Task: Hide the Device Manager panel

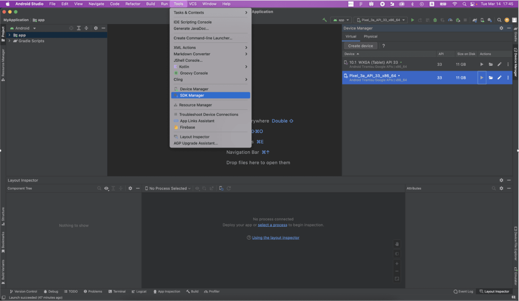Action: pos(509,28)
